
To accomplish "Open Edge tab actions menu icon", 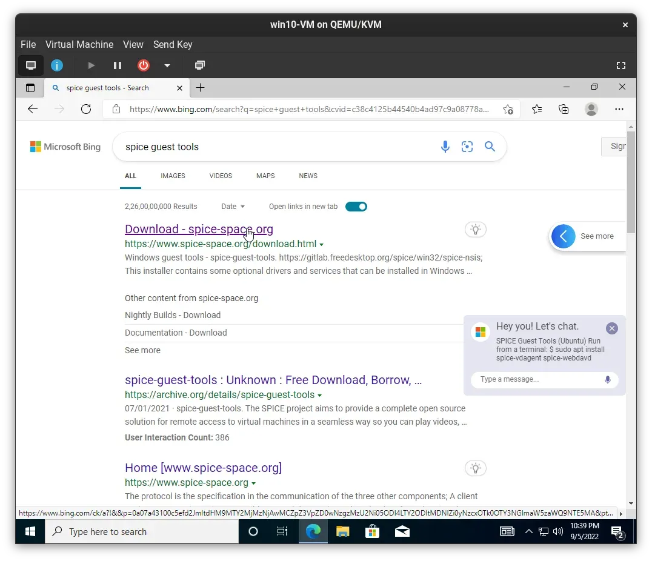I will (x=30, y=88).
